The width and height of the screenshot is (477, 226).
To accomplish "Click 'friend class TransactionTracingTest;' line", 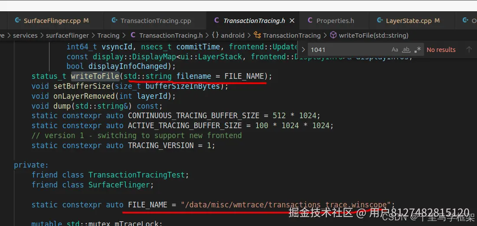I will pos(110,175).
